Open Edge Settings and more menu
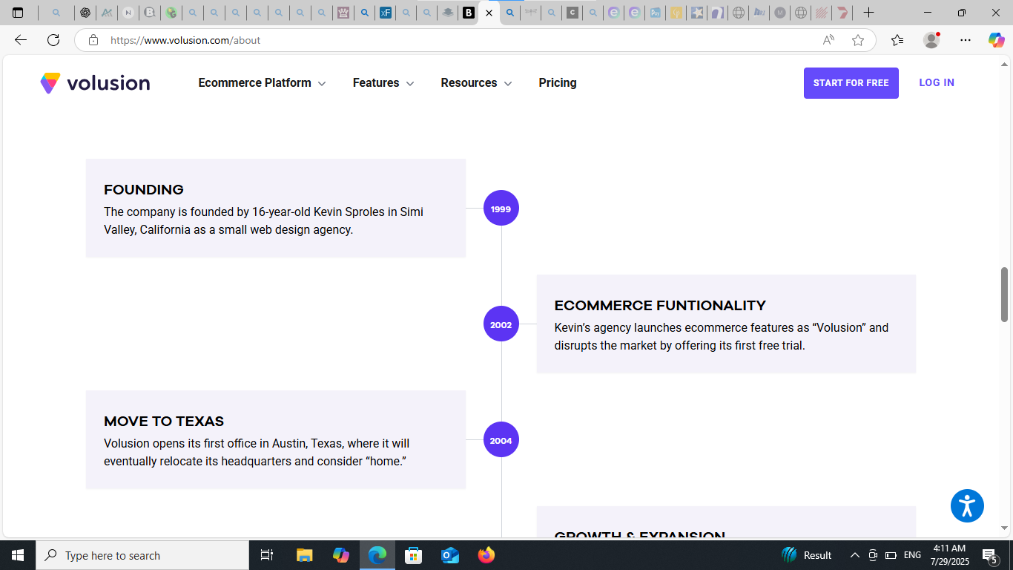The height and width of the screenshot is (570, 1013). point(965,40)
